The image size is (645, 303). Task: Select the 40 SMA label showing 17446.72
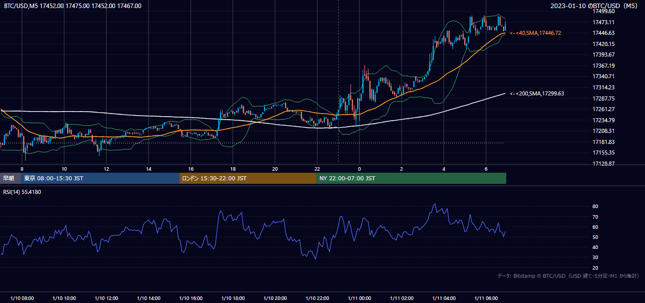tap(535, 33)
